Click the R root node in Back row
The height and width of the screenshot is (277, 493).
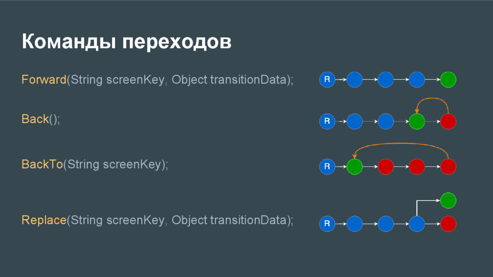tap(327, 121)
